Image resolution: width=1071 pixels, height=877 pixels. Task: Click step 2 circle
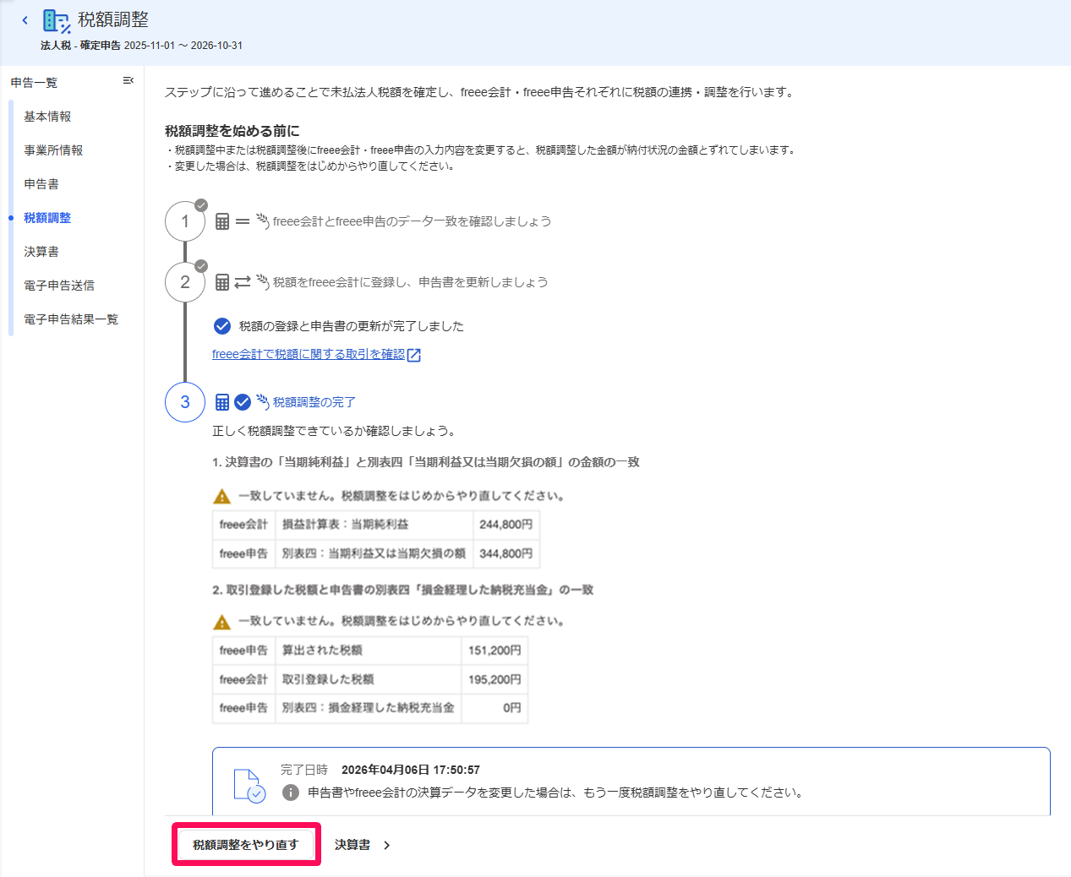tap(185, 282)
